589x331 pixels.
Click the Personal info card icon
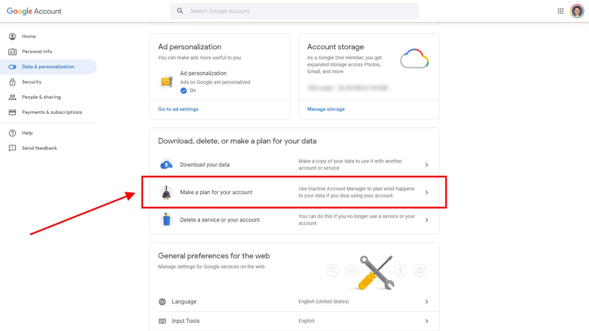pos(13,51)
